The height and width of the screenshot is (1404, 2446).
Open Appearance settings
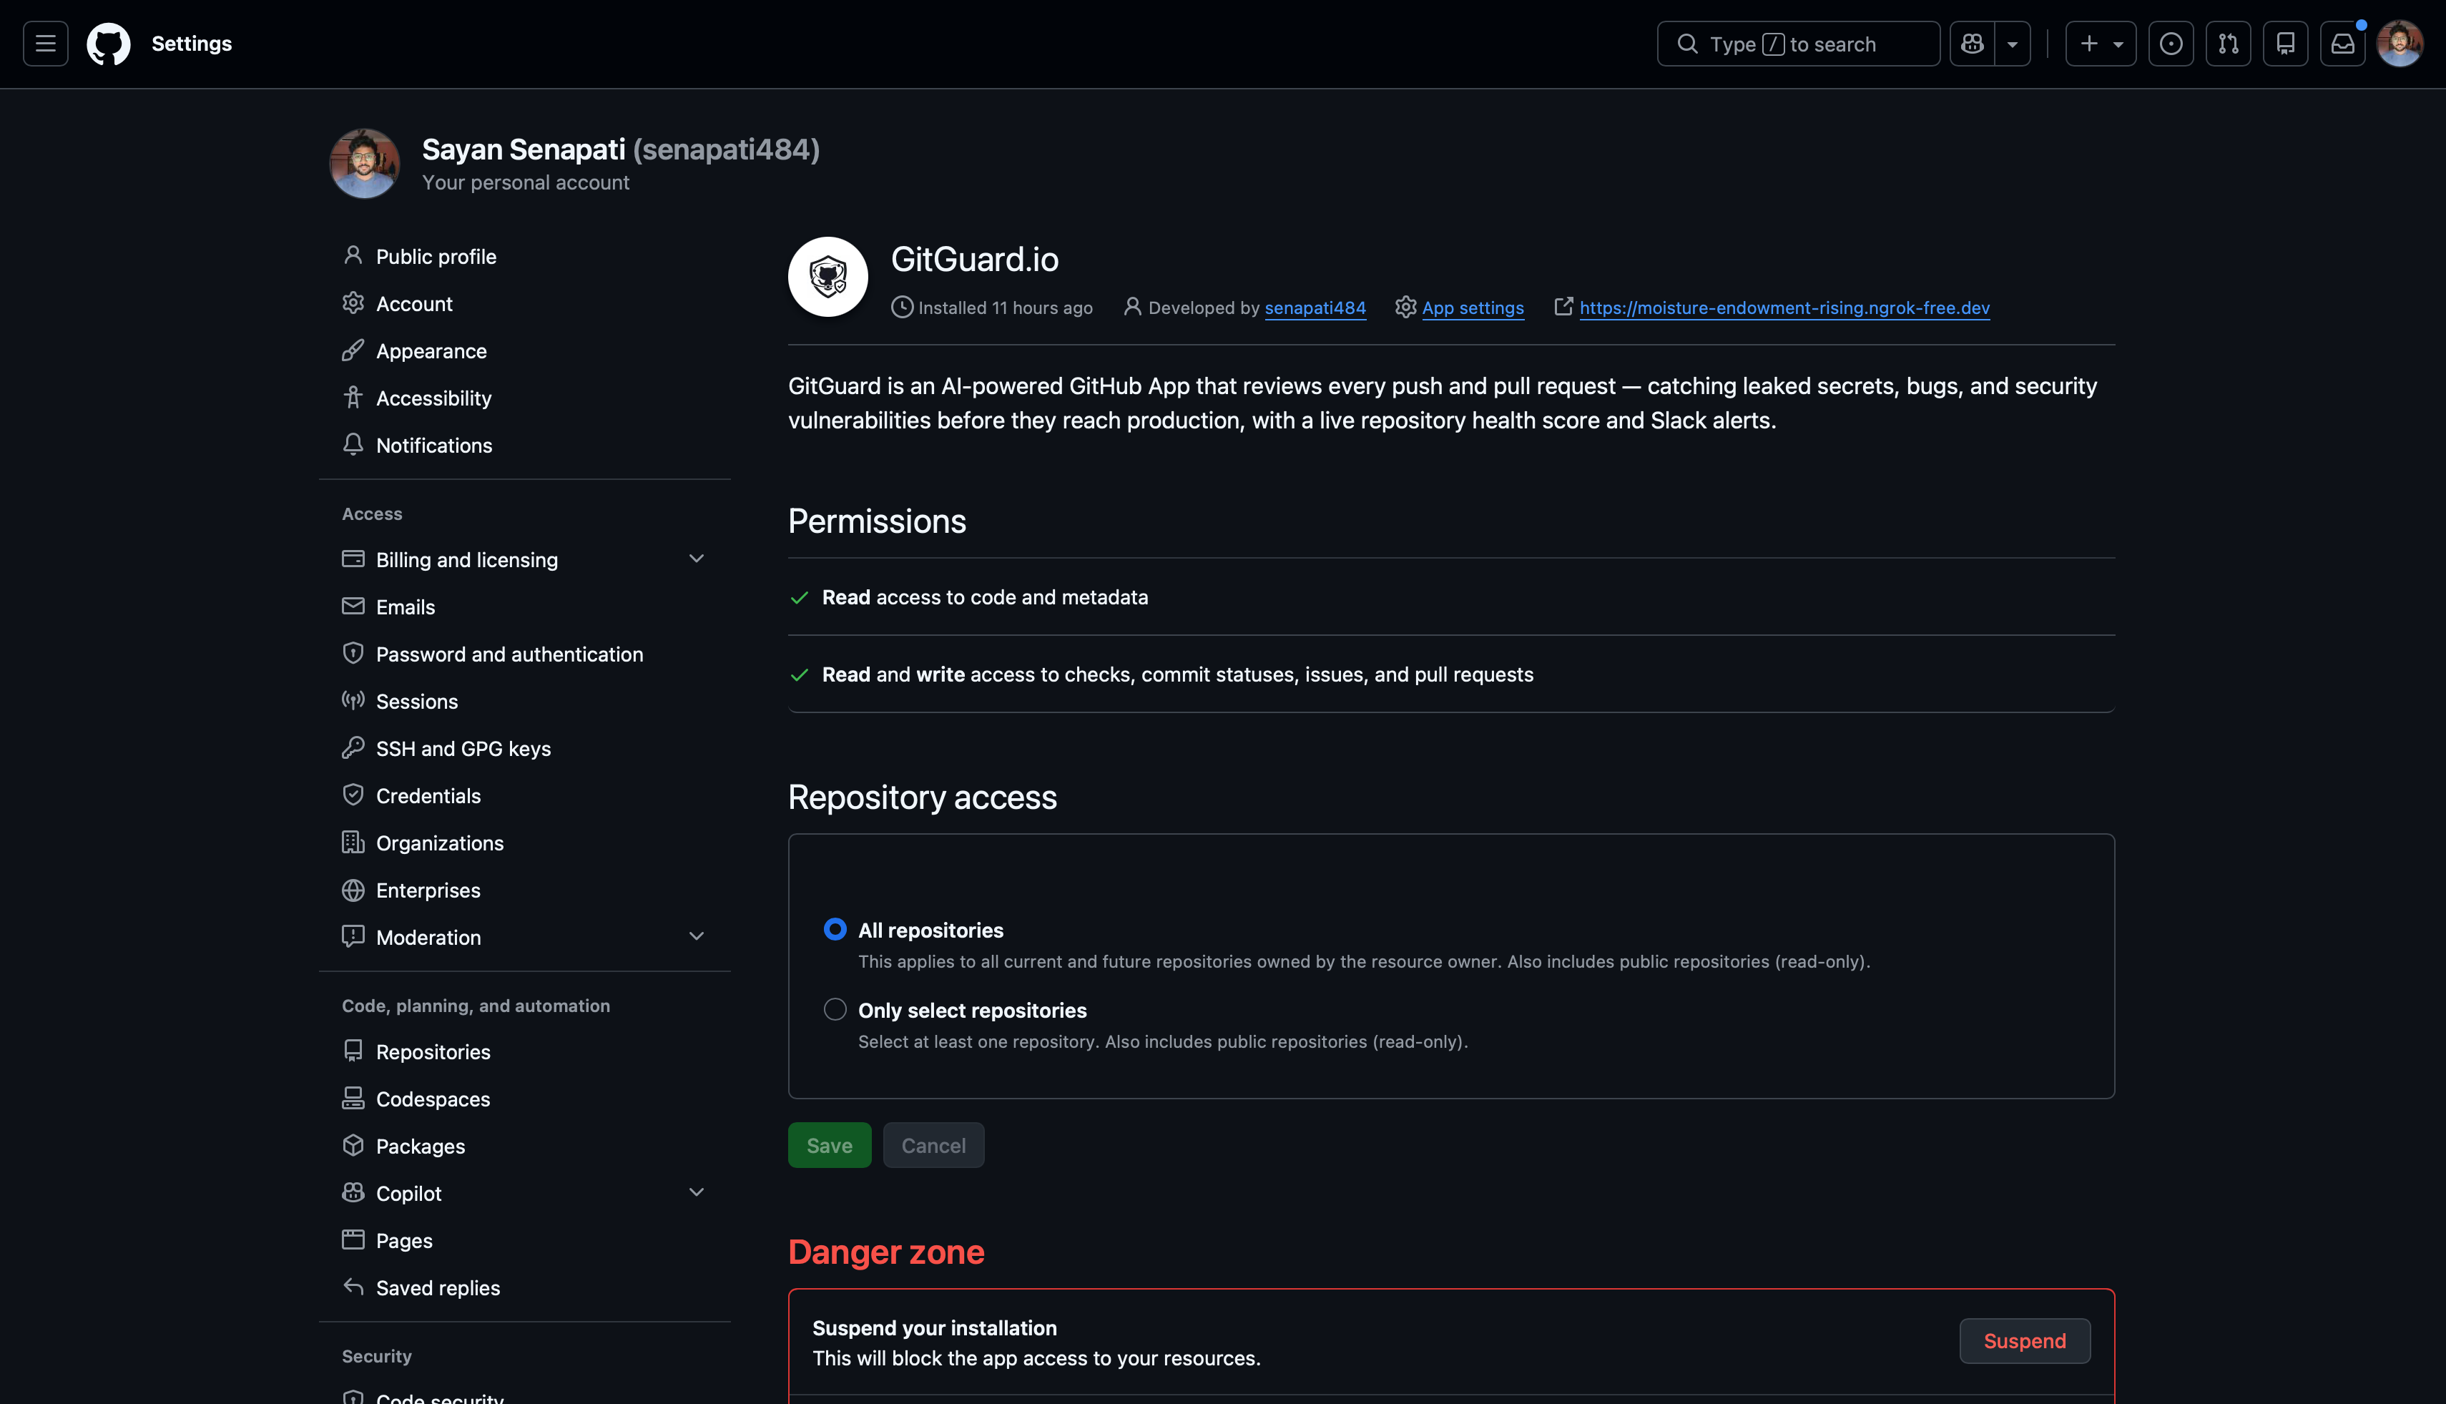(x=524, y=351)
